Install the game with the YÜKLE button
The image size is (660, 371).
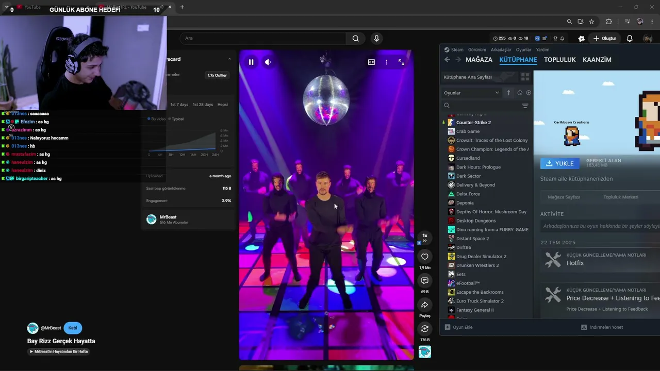pos(559,163)
